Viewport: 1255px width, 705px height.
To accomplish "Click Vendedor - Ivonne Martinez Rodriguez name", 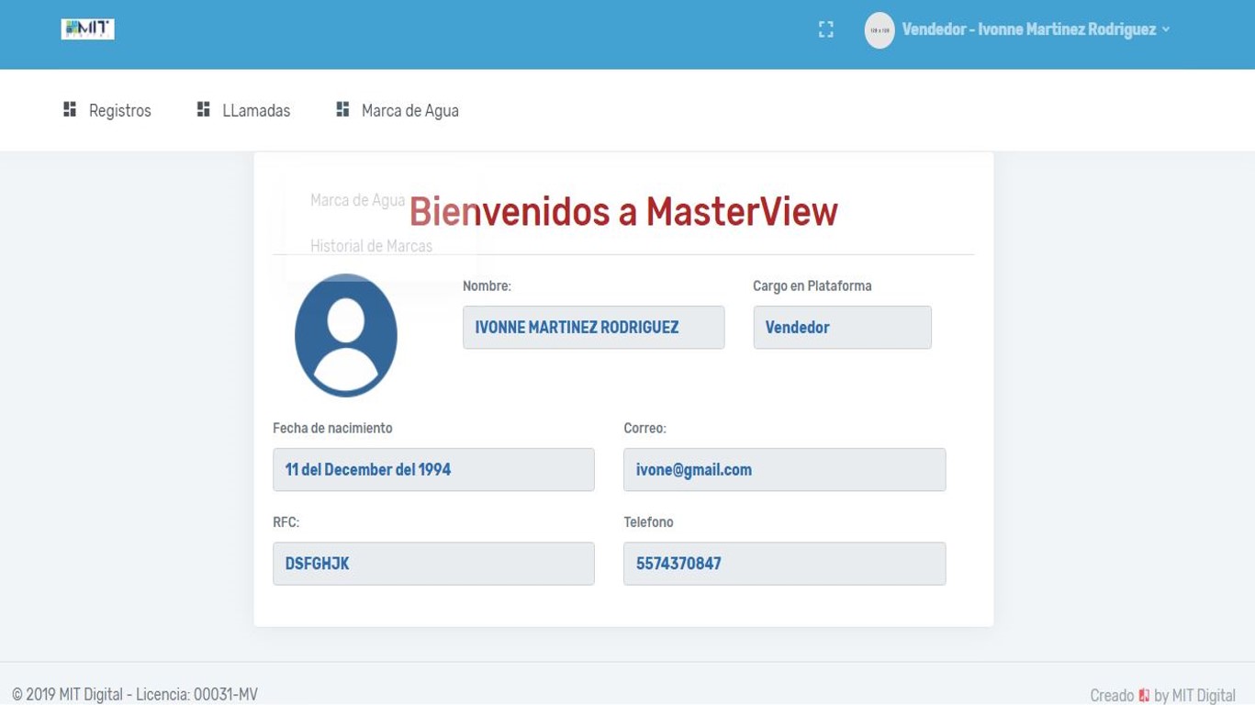I will (x=1028, y=29).
